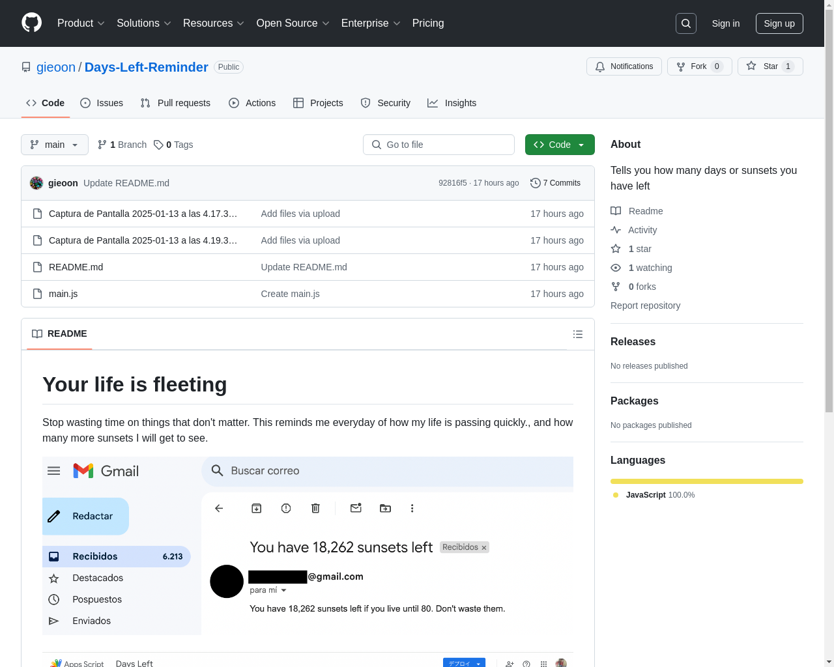Click the book icon next to Readme
Screen dimensions: 834x667
coord(616,211)
